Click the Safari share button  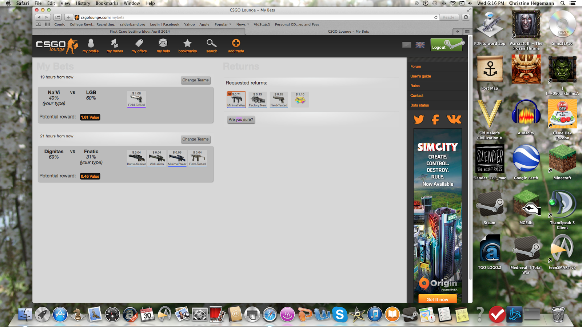[57, 17]
